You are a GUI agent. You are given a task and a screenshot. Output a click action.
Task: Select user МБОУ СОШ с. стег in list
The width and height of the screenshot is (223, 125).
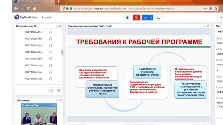(33, 39)
